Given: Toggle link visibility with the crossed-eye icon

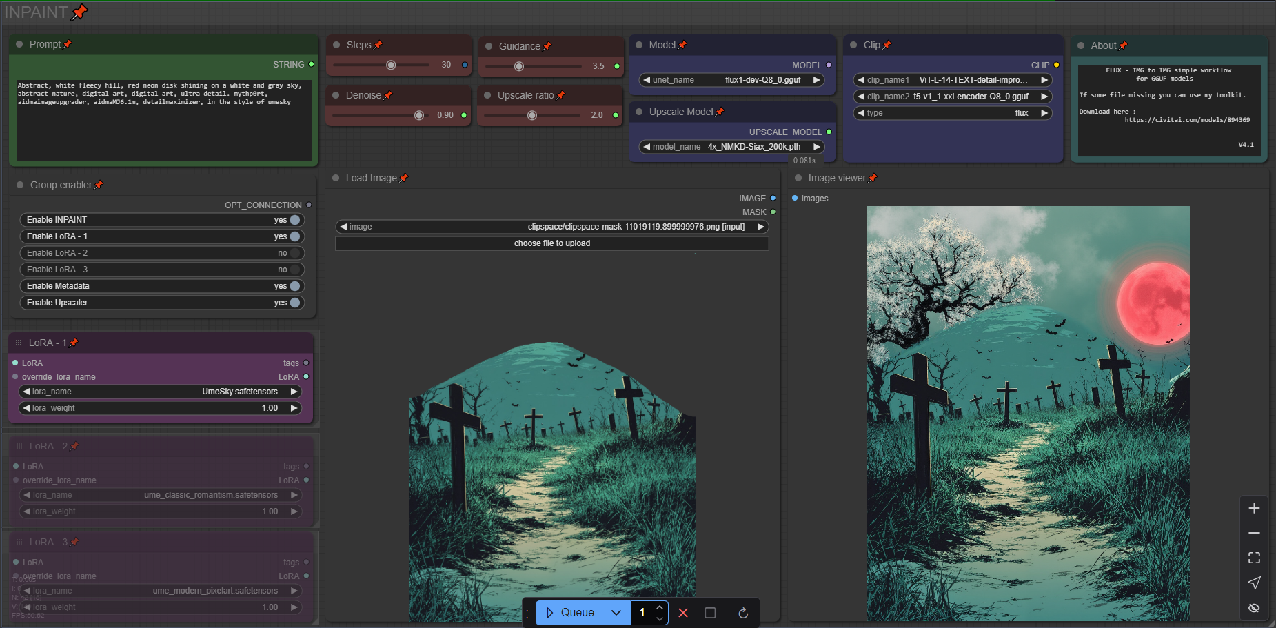Looking at the screenshot, I should [1254, 607].
